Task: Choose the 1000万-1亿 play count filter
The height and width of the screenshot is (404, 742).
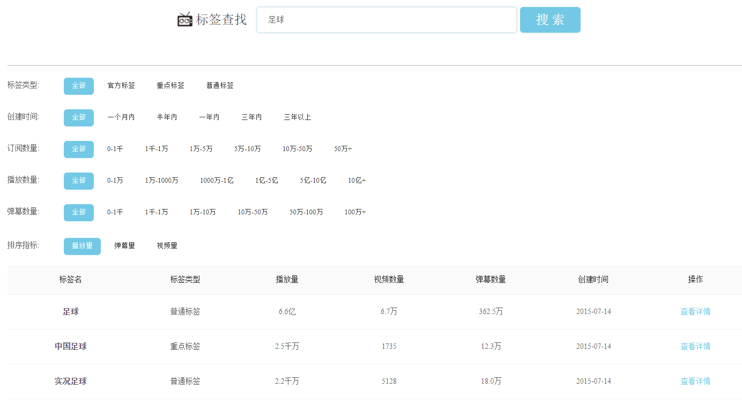Action: 217,181
